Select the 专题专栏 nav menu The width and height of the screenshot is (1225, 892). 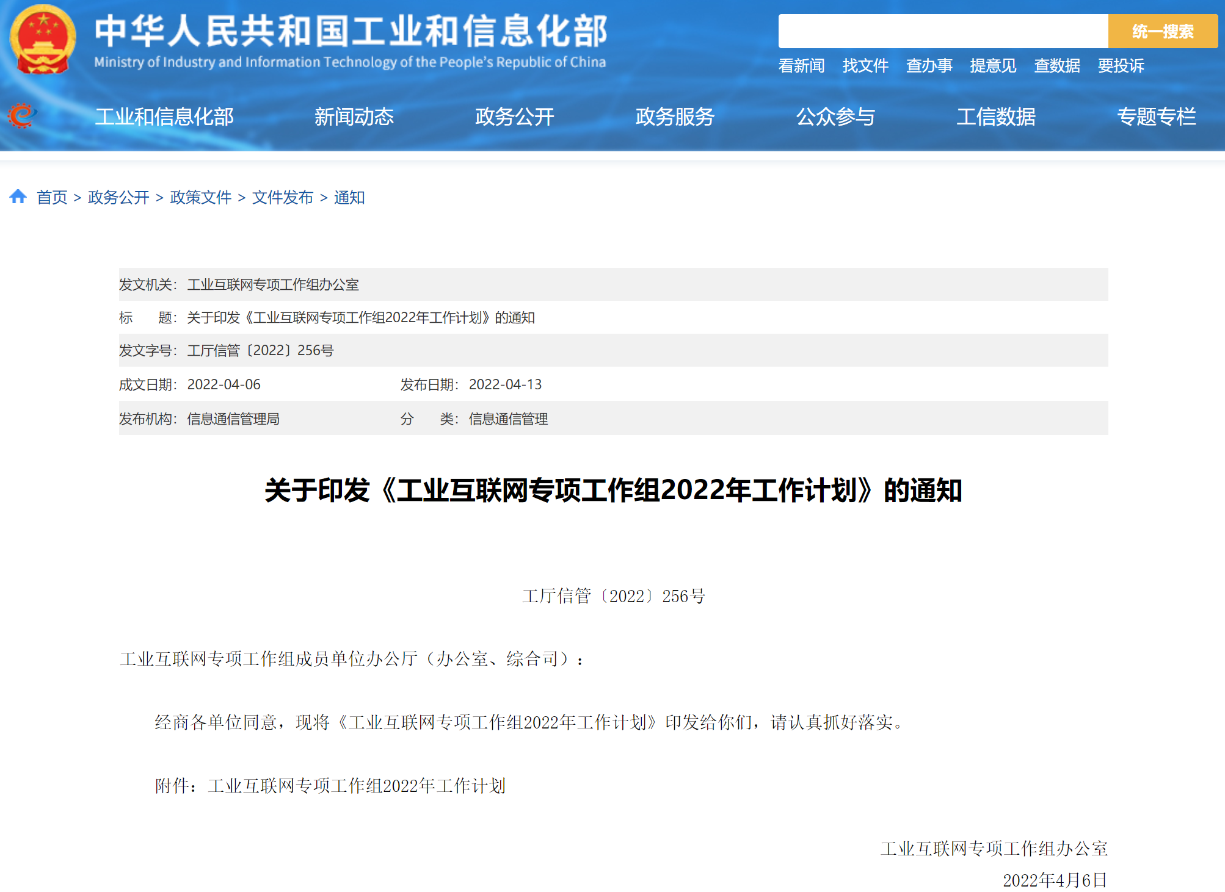pyautogui.click(x=1156, y=117)
